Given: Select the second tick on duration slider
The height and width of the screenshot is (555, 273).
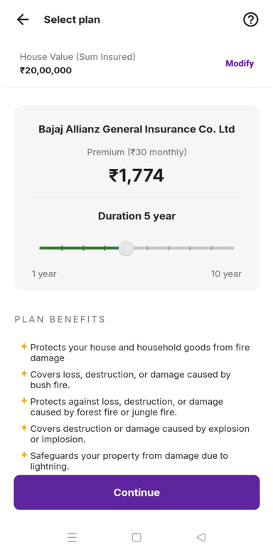Looking at the screenshot, I should tap(83, 248).
